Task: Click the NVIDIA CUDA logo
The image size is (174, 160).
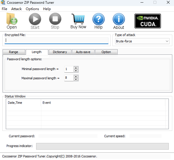Action: [148, 21]
